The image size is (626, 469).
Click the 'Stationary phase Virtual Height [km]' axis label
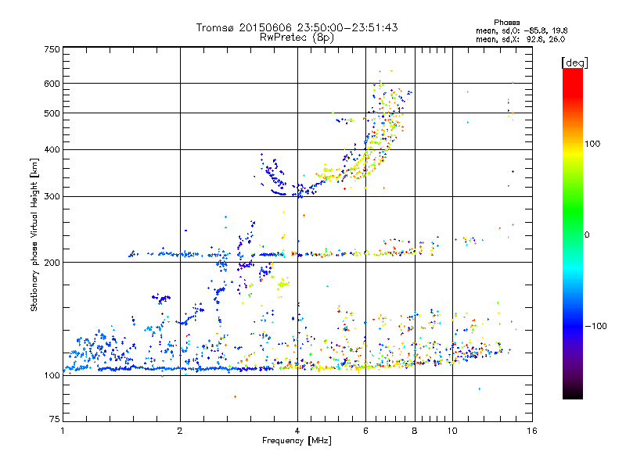click(x=34, y=235)
